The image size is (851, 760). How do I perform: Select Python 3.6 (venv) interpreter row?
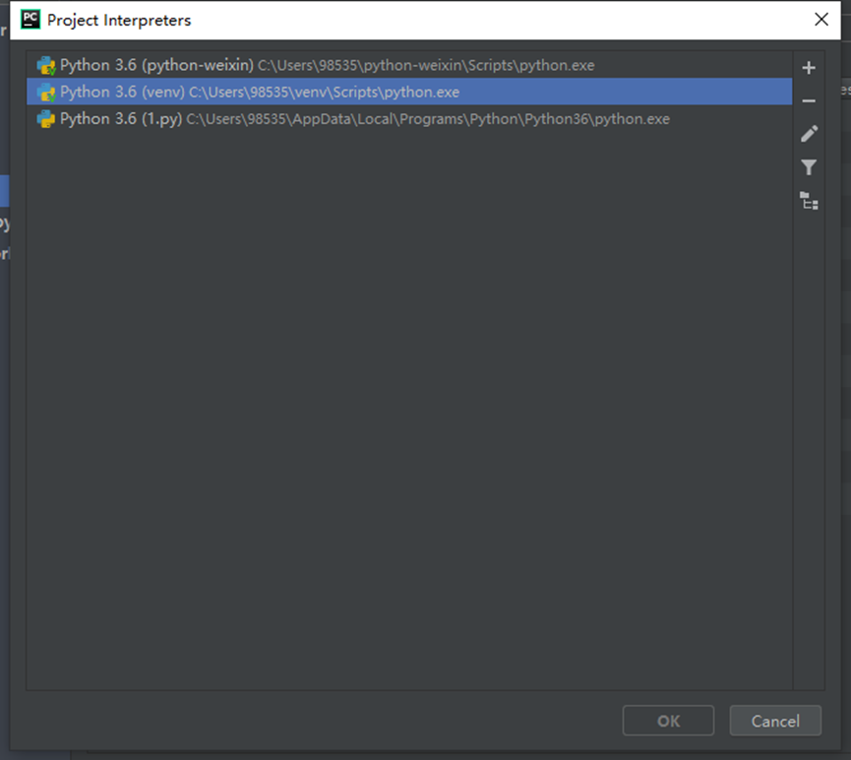[409, 92]
